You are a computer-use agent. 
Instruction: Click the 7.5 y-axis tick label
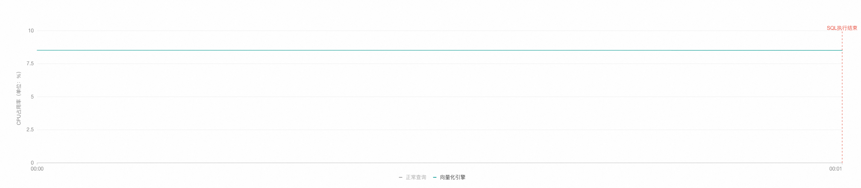(x=30, y=64)
